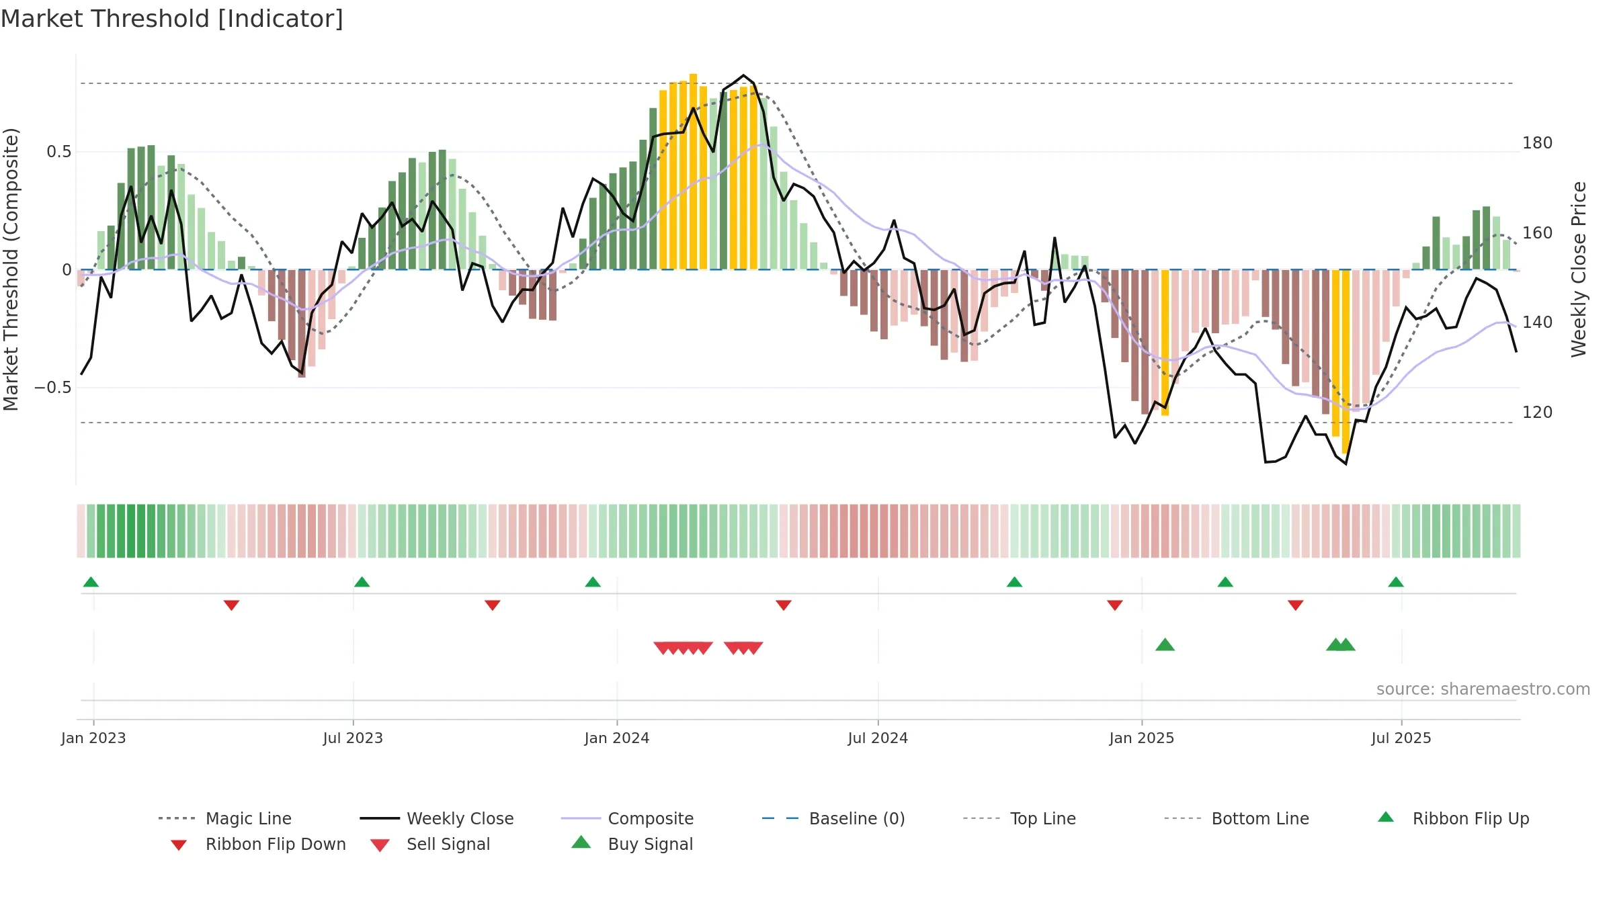
Task: Toggle the Magic Line legend entry
Action: pos(225,818)
